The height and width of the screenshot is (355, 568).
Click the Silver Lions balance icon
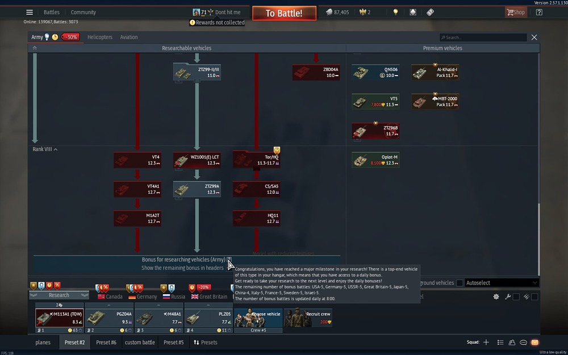329,12
